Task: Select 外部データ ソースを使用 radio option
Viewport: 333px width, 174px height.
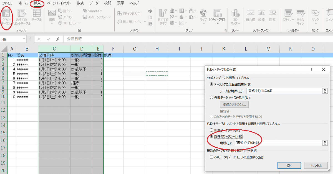Action: pos(230,98)
